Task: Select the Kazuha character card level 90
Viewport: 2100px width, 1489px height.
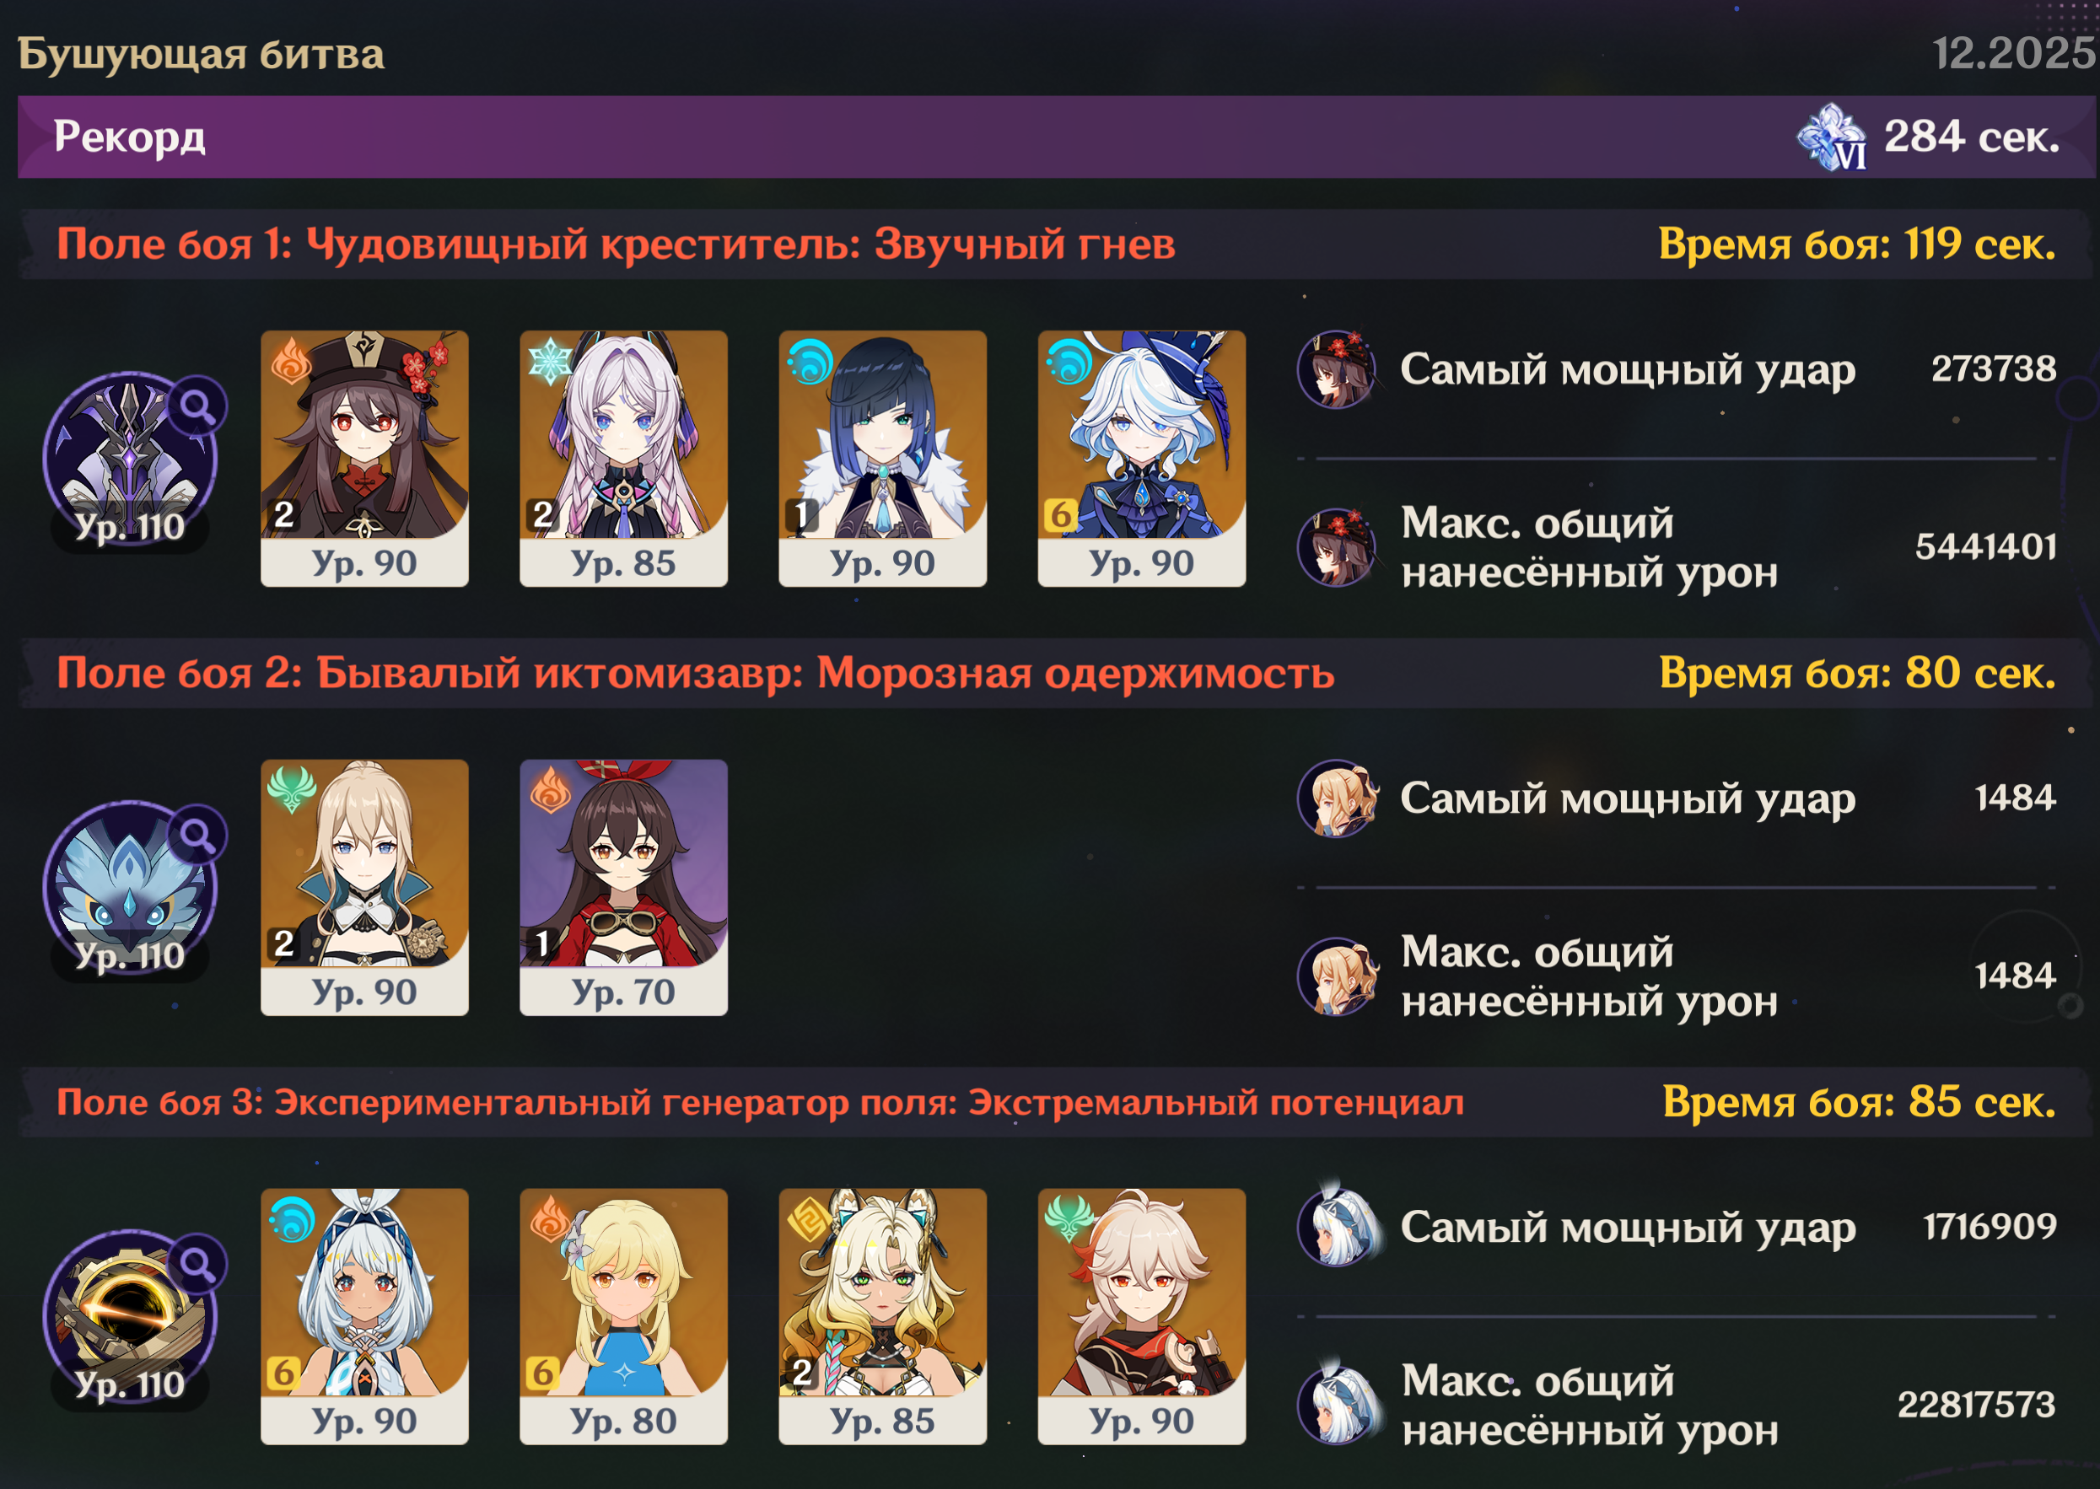Action: click(1142, 1317)
